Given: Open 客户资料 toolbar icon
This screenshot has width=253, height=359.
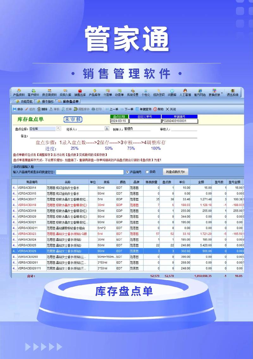Looking at the screenshot, I should 33,93.
